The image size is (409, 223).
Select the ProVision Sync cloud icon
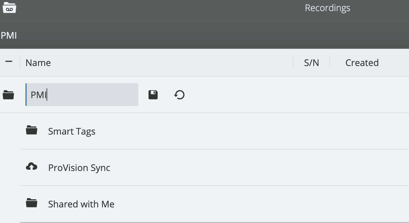[31, 167]
